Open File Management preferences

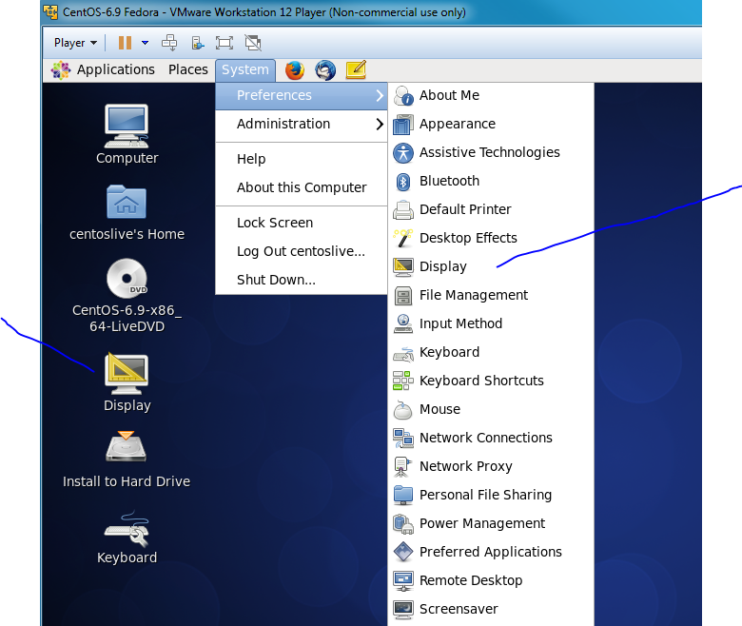(x=491, y=295)
